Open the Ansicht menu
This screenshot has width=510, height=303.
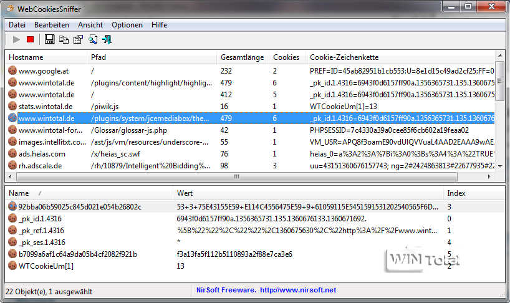click(90, 25)
